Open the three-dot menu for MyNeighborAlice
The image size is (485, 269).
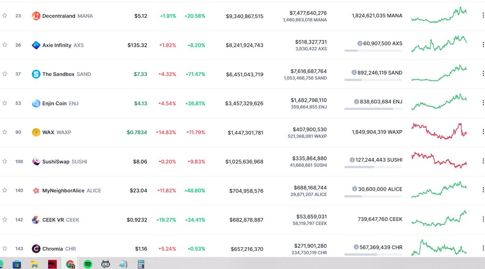(x=483, y=190)
